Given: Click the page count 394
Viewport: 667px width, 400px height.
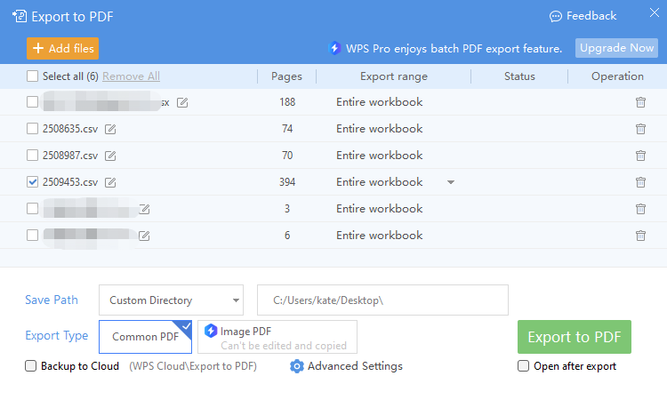Looking at the screenshot, I should [287, 182].
